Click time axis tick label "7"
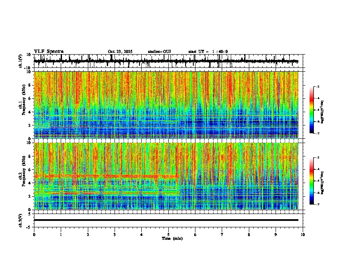This screenshot has height=263, width=341. [x=222, y=235]
